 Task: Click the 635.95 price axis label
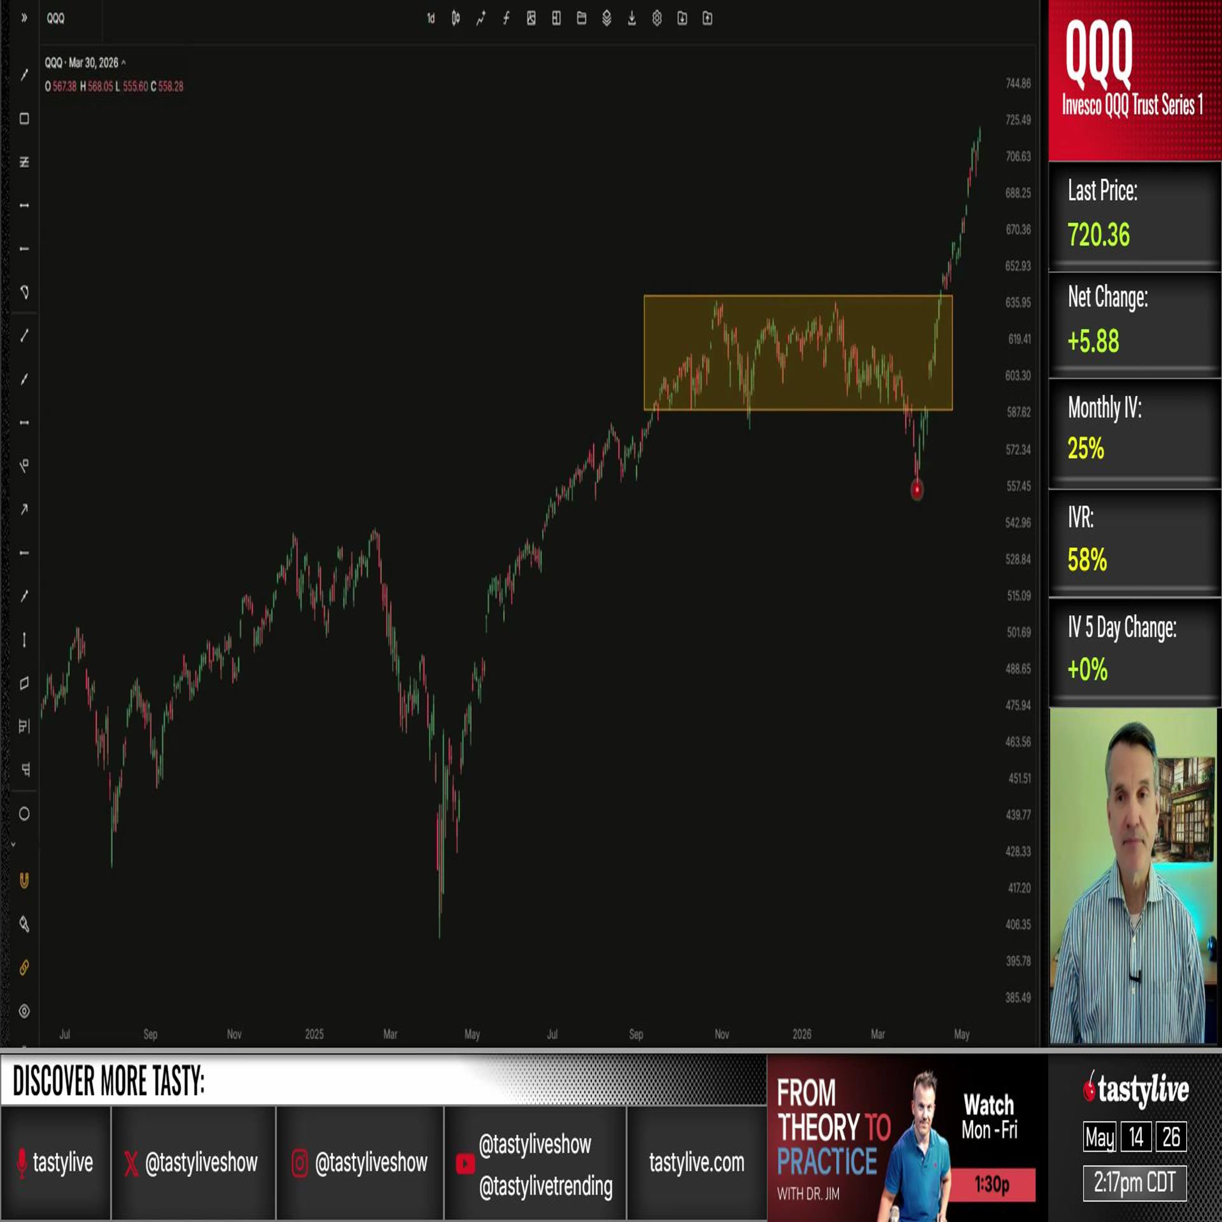[1018, 302]
